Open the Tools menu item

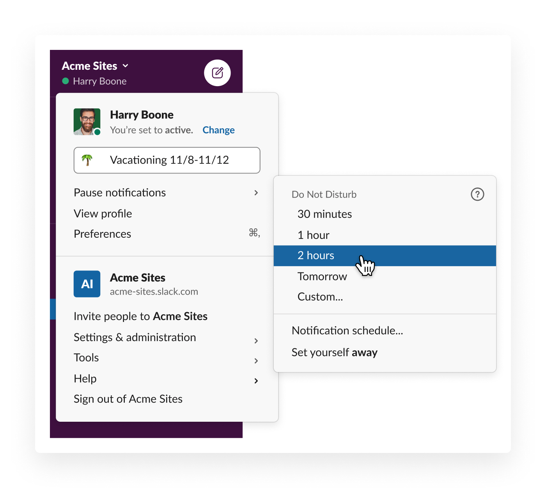pos(167,357)
